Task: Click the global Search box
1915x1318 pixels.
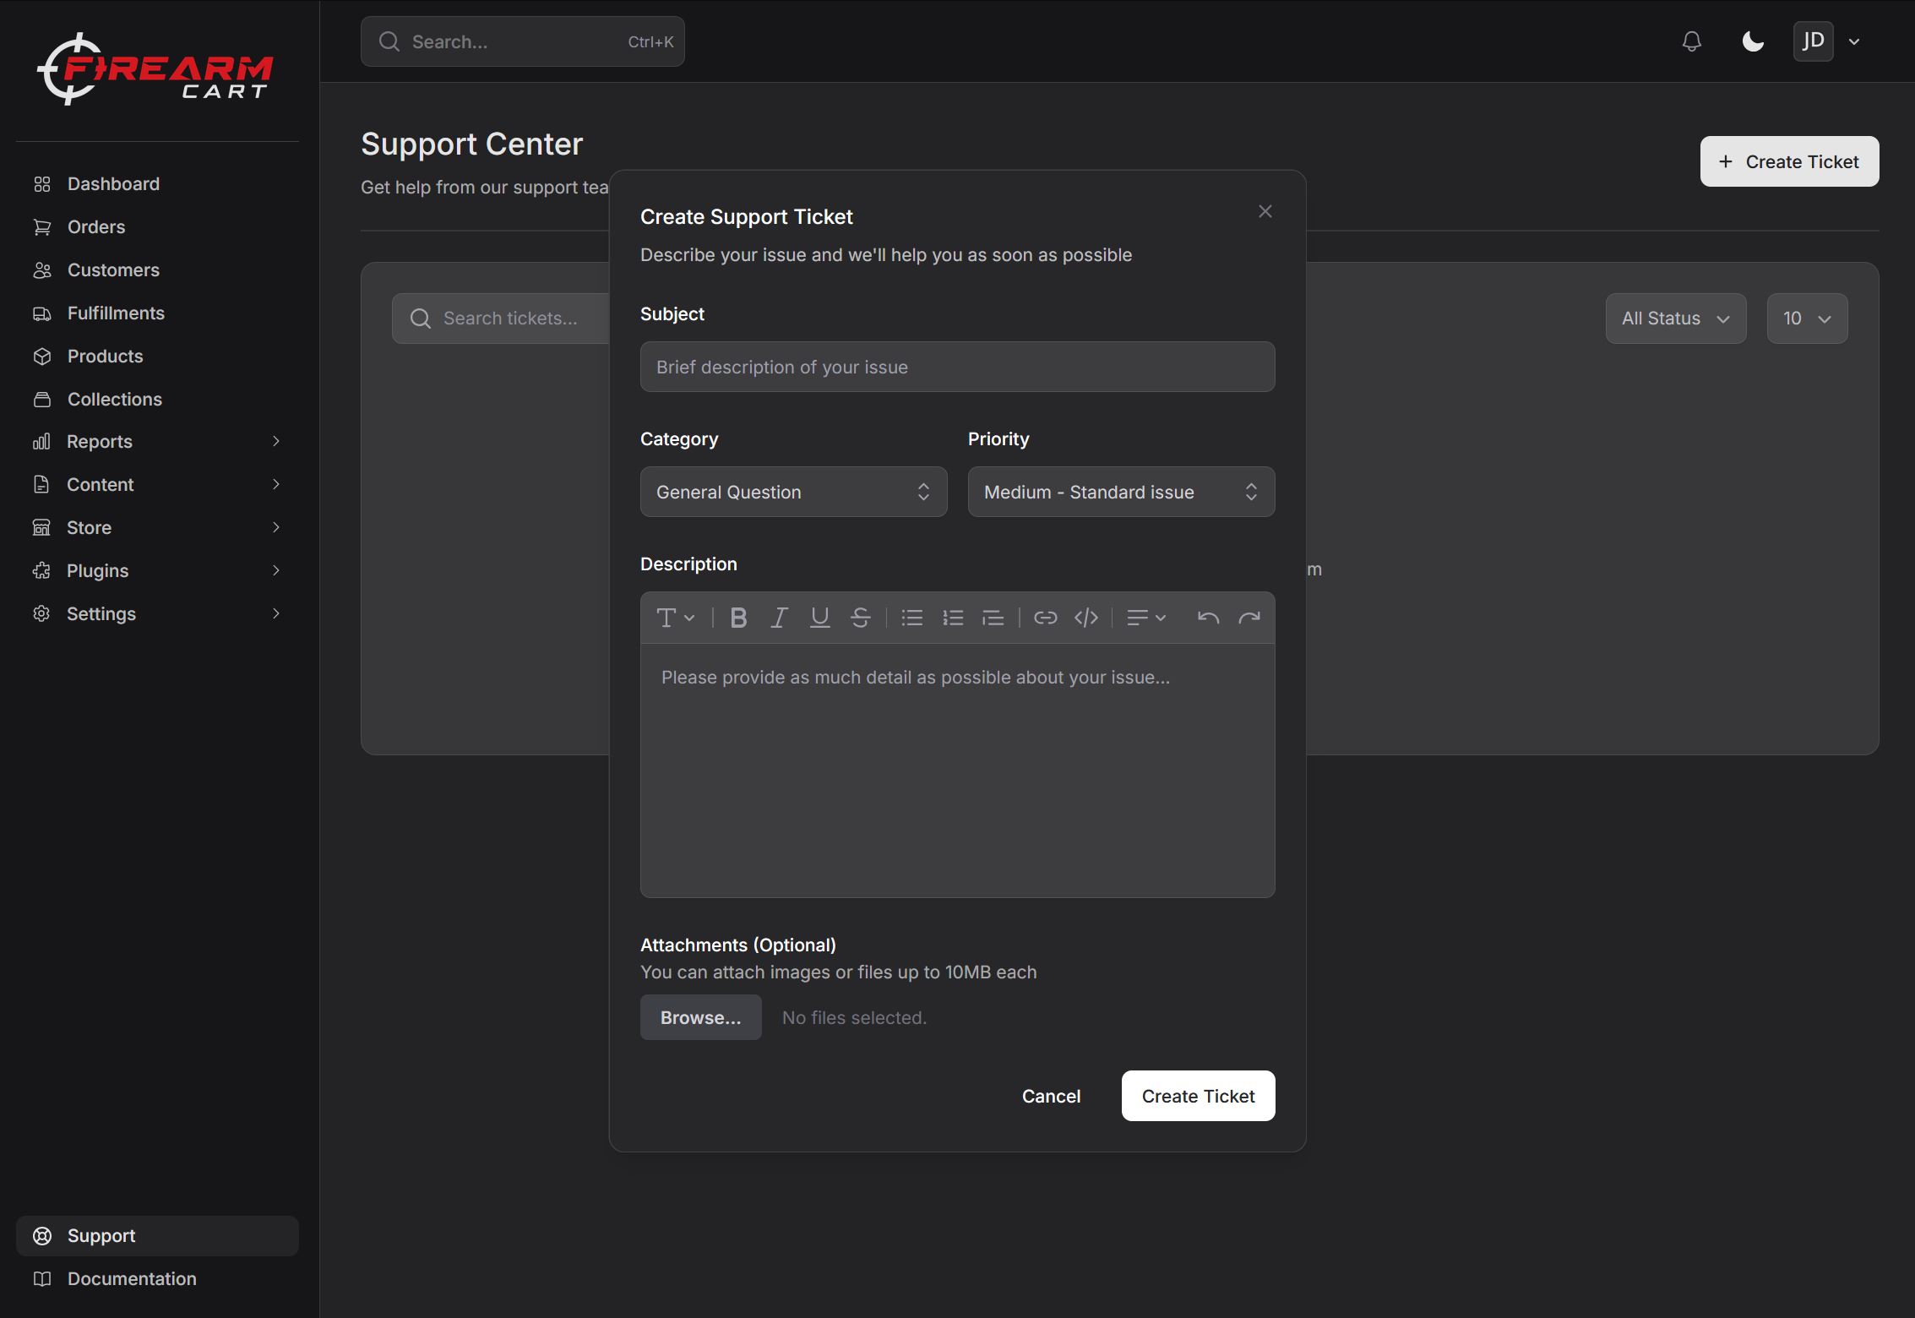Action: pyautogui.click(x=523, y=41)
